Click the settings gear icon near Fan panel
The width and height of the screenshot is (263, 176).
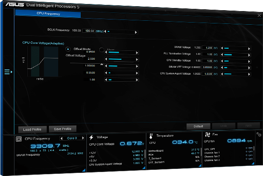[259, 134]
